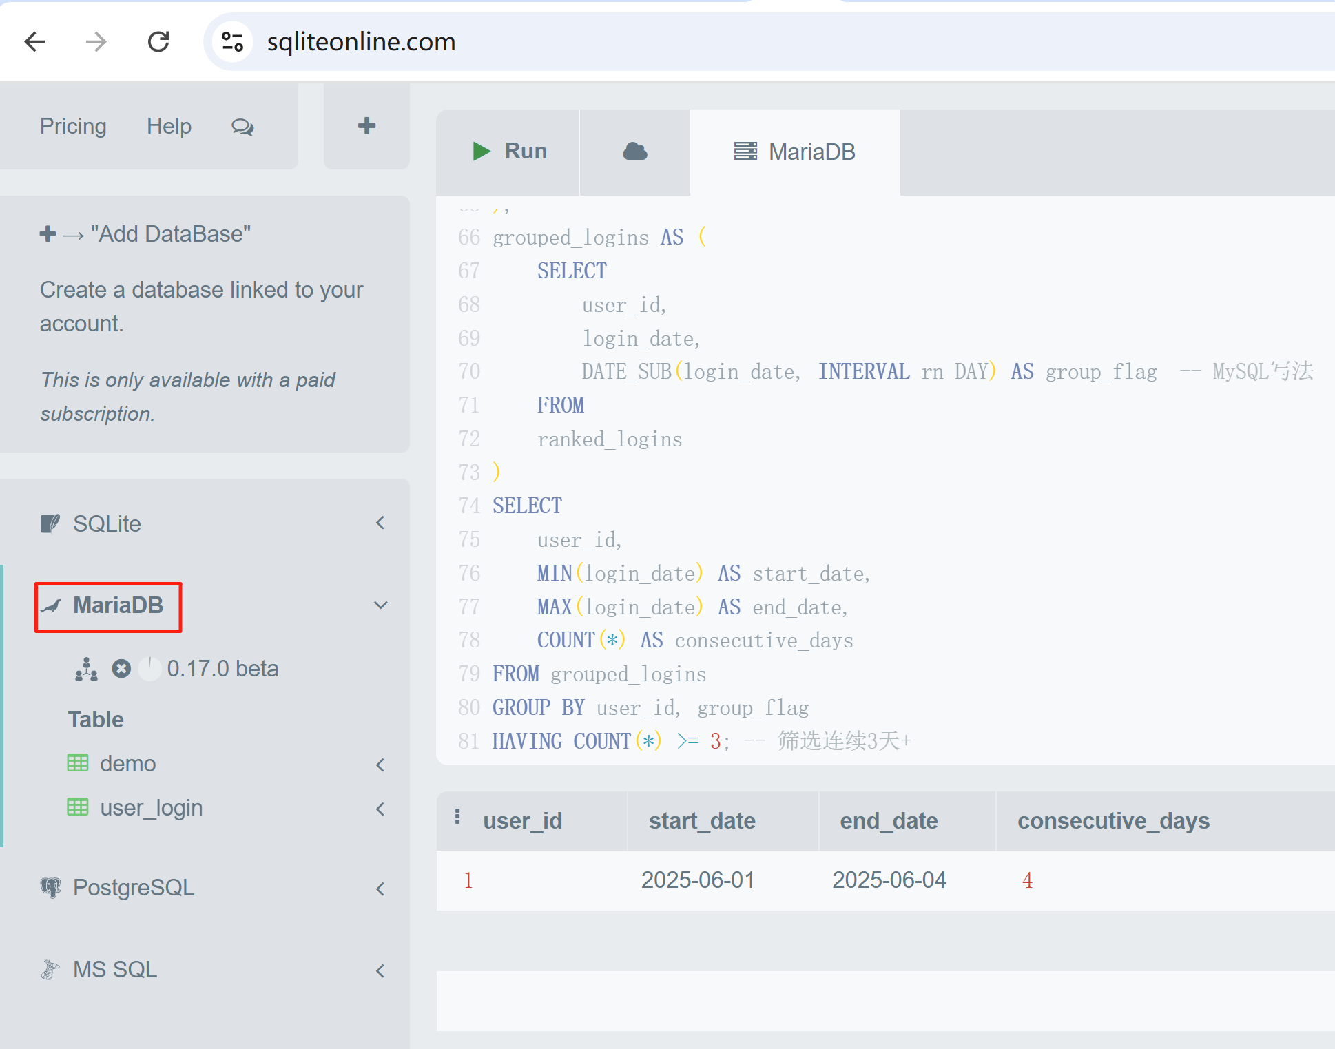Click the sqliteonline.com address bar
Image resolution: width=1335 pixels, height=1049 pixels.
[361, 42]
